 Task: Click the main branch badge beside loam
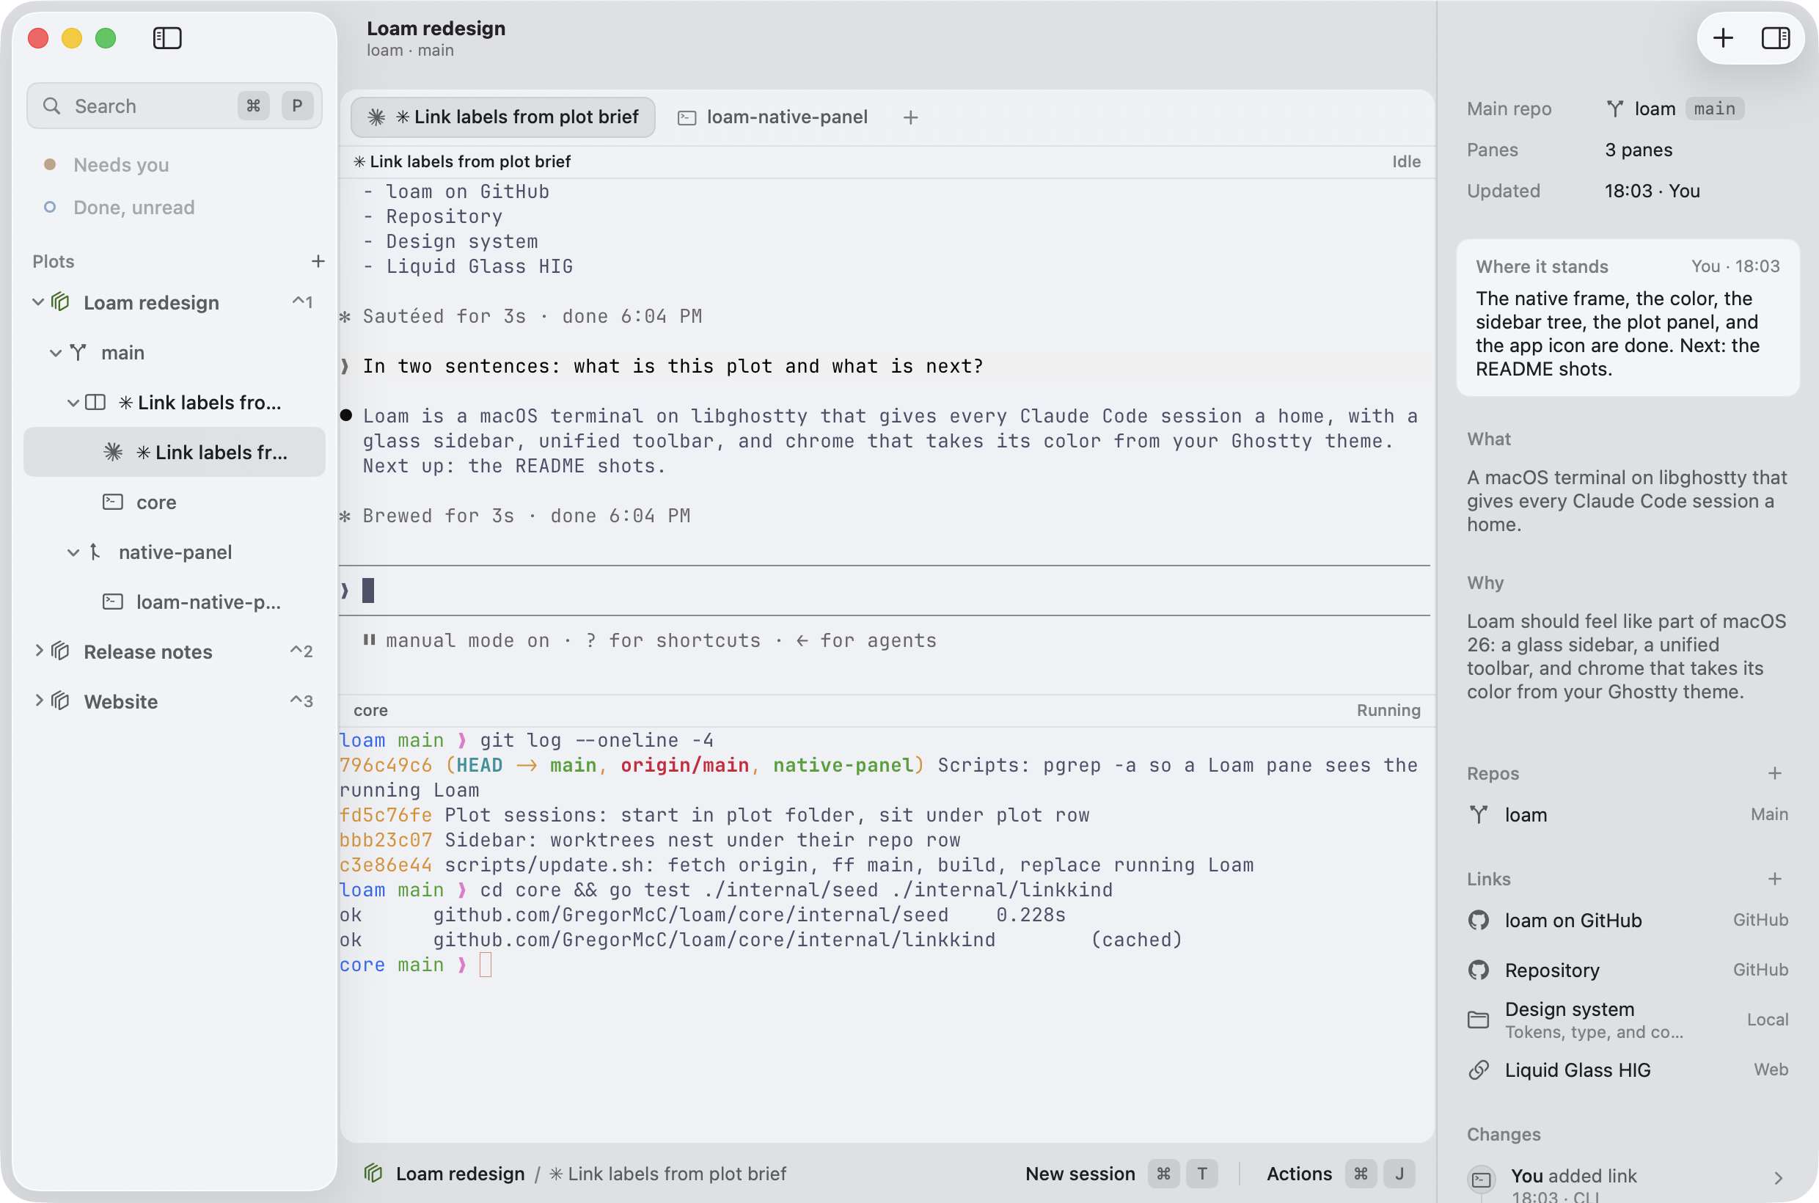click(1714, 109)
